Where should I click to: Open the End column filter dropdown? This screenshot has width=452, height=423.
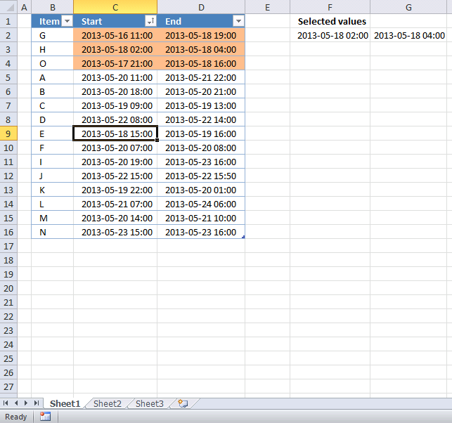click(238, 21)
